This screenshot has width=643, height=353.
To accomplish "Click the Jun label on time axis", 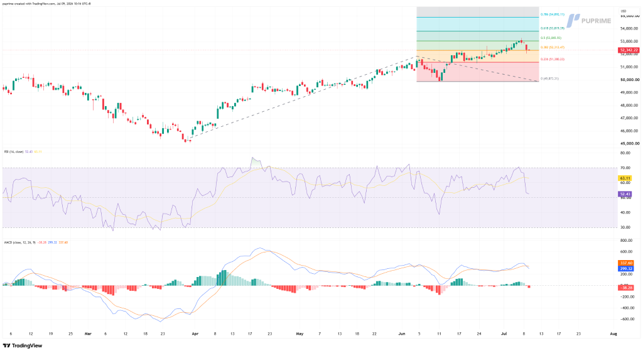I will coord(402,334).
